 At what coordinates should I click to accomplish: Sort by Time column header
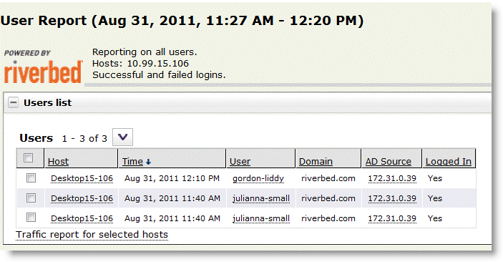pyautogui.click(x=132, y=162)
